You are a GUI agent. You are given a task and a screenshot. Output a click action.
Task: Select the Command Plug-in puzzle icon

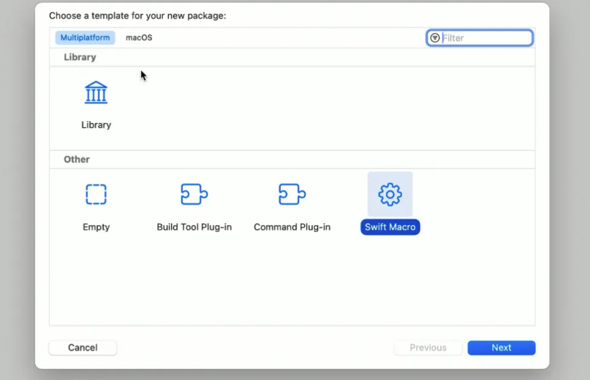tap(292, 194)
